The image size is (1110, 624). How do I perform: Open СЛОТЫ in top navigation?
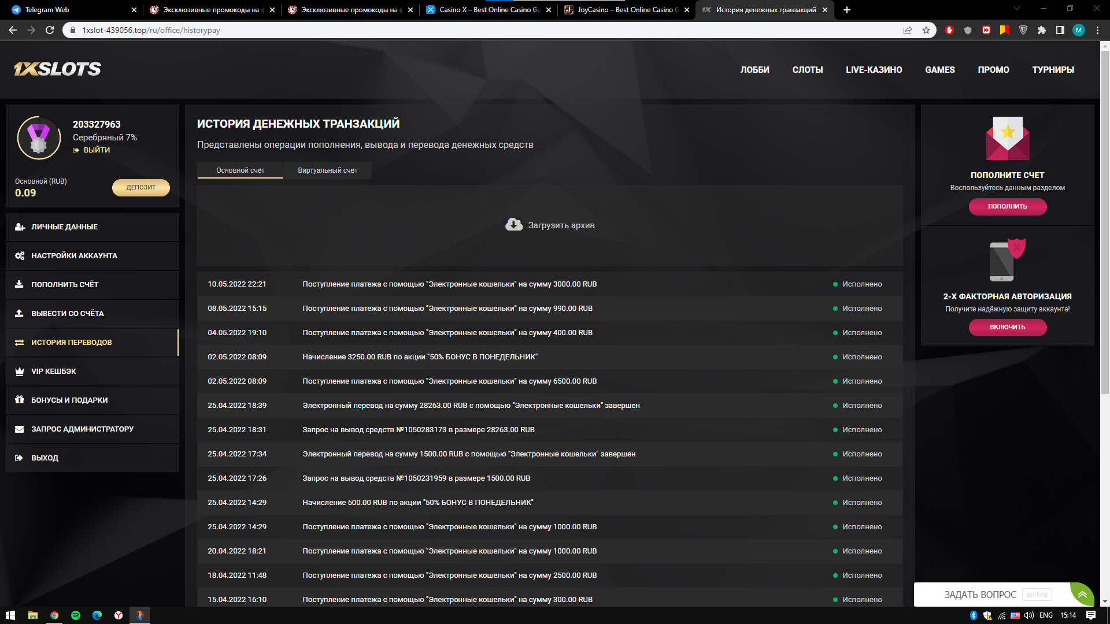pos(807,70)
